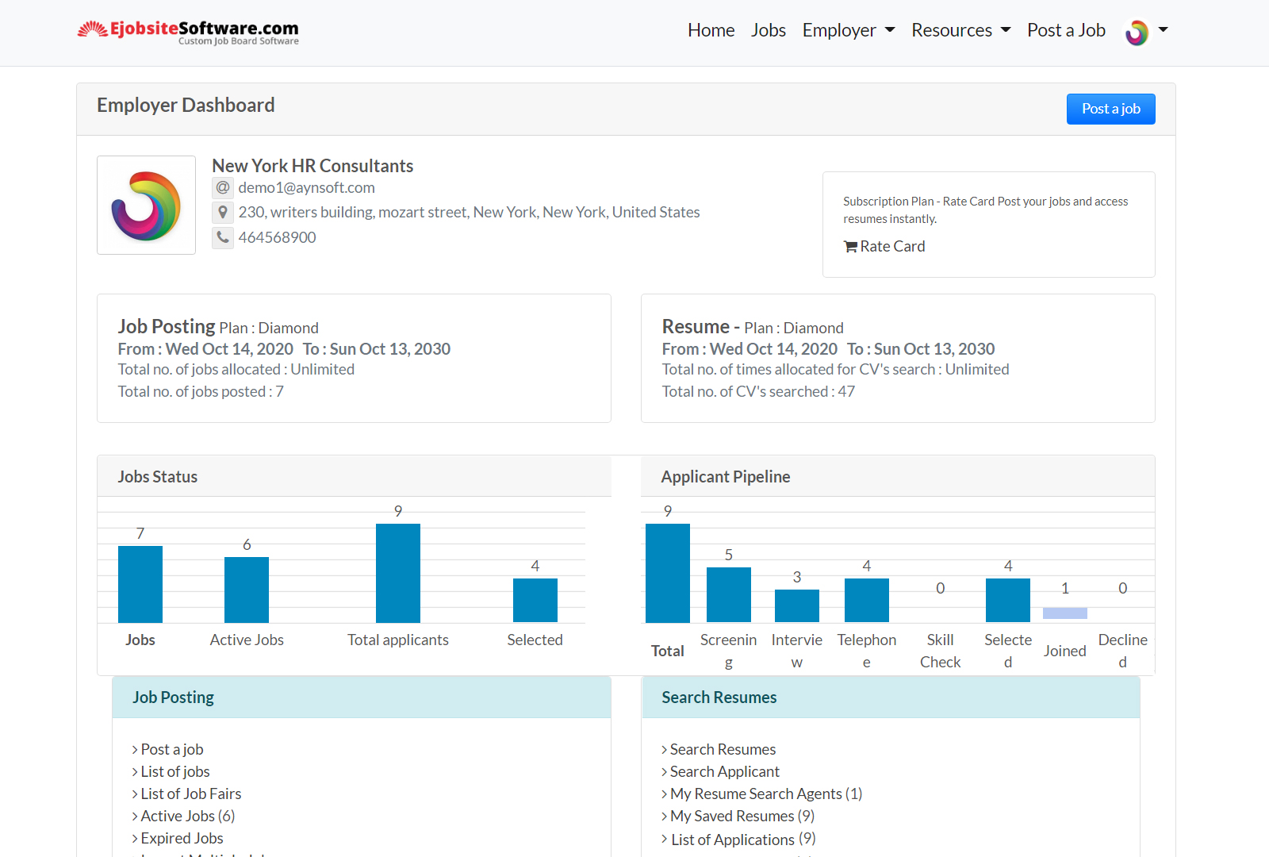Click the New York HR Consultants company name

312,166
